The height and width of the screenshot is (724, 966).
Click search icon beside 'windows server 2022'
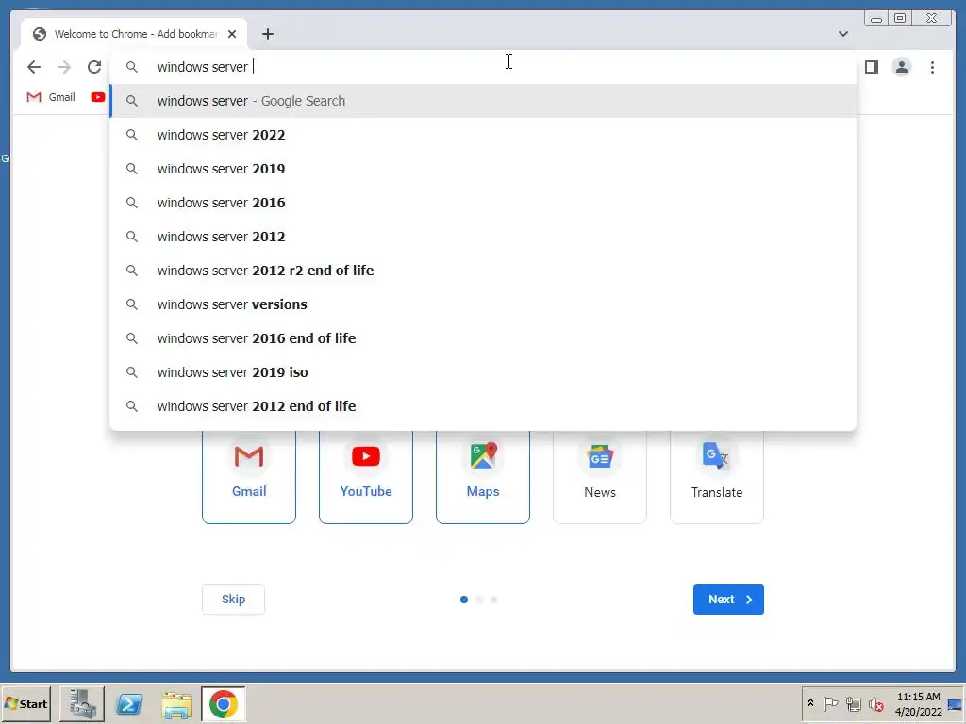132,134
